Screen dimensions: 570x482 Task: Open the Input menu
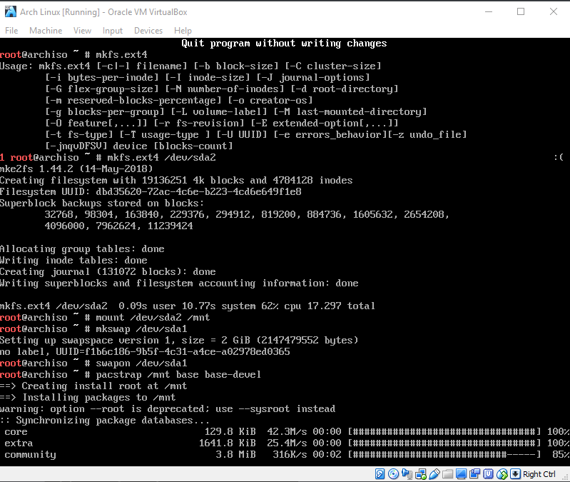[113, 31]
